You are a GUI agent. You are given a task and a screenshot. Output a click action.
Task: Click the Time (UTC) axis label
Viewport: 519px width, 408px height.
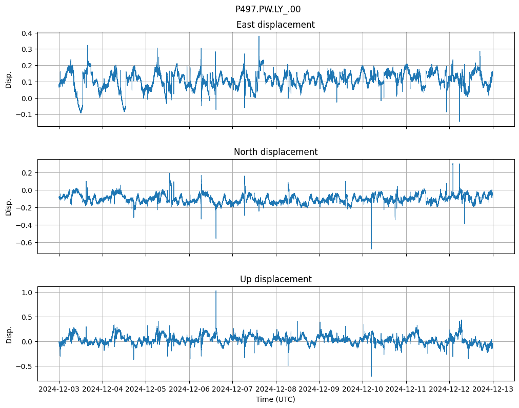(275, 399)
